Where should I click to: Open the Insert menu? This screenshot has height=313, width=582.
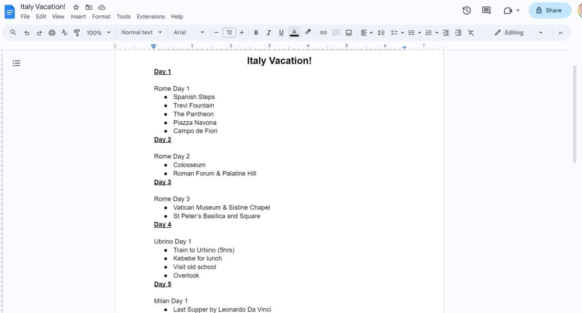point(78,16)
